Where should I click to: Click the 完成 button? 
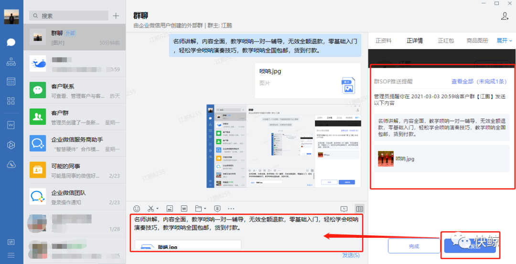(413, 246)
